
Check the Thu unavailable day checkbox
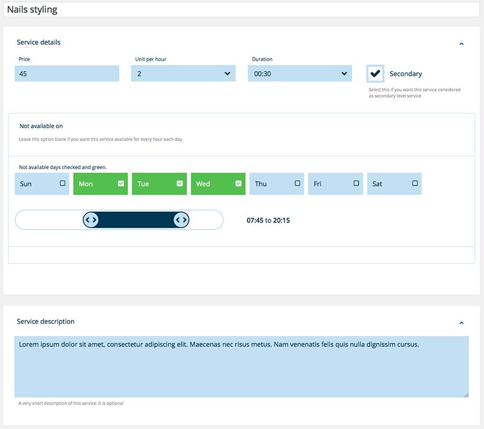tap(297, 183)
